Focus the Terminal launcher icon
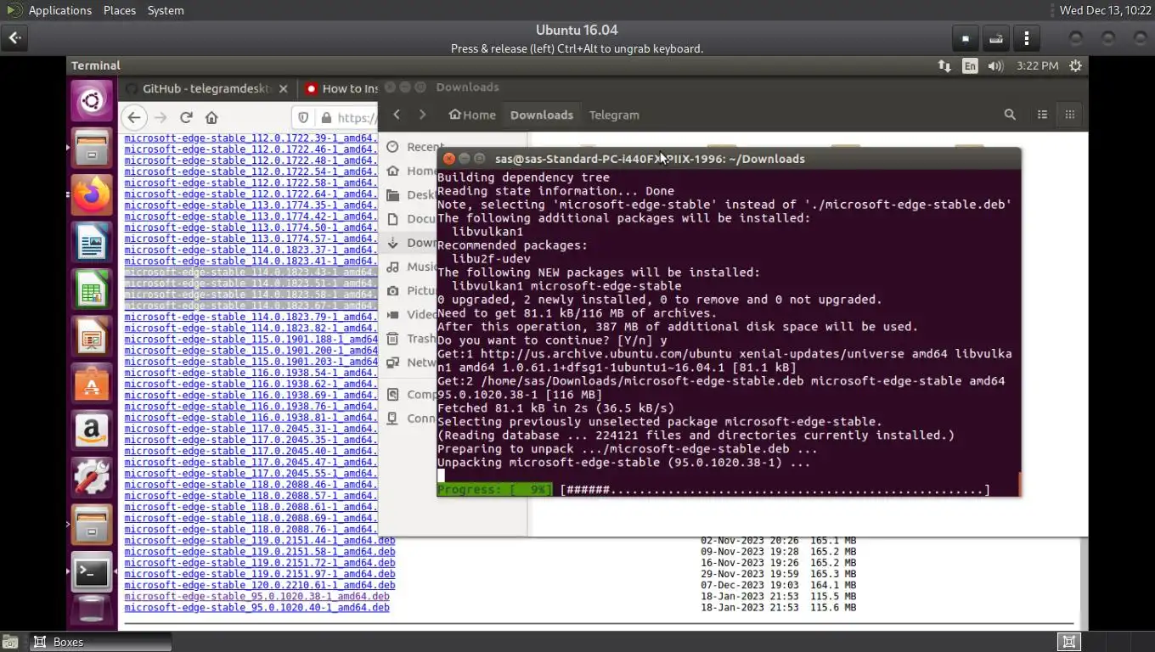The width and height of the screenshot is (1155, 652). (92, 572)
